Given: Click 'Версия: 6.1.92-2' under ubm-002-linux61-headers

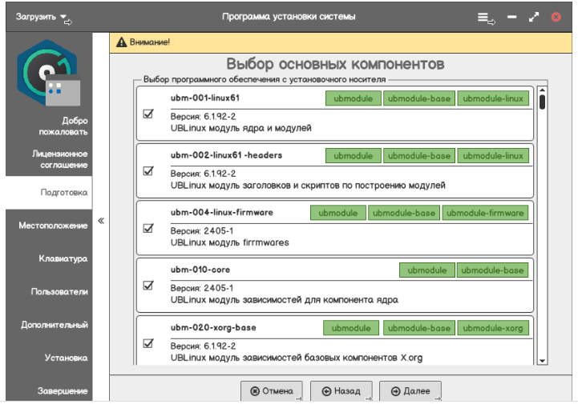Looking at the screenshot, I should click(203, 174).
